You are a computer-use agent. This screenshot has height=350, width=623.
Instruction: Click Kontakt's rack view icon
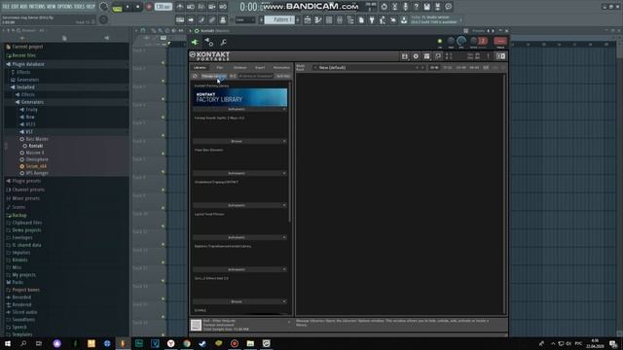tap(426, 56)
